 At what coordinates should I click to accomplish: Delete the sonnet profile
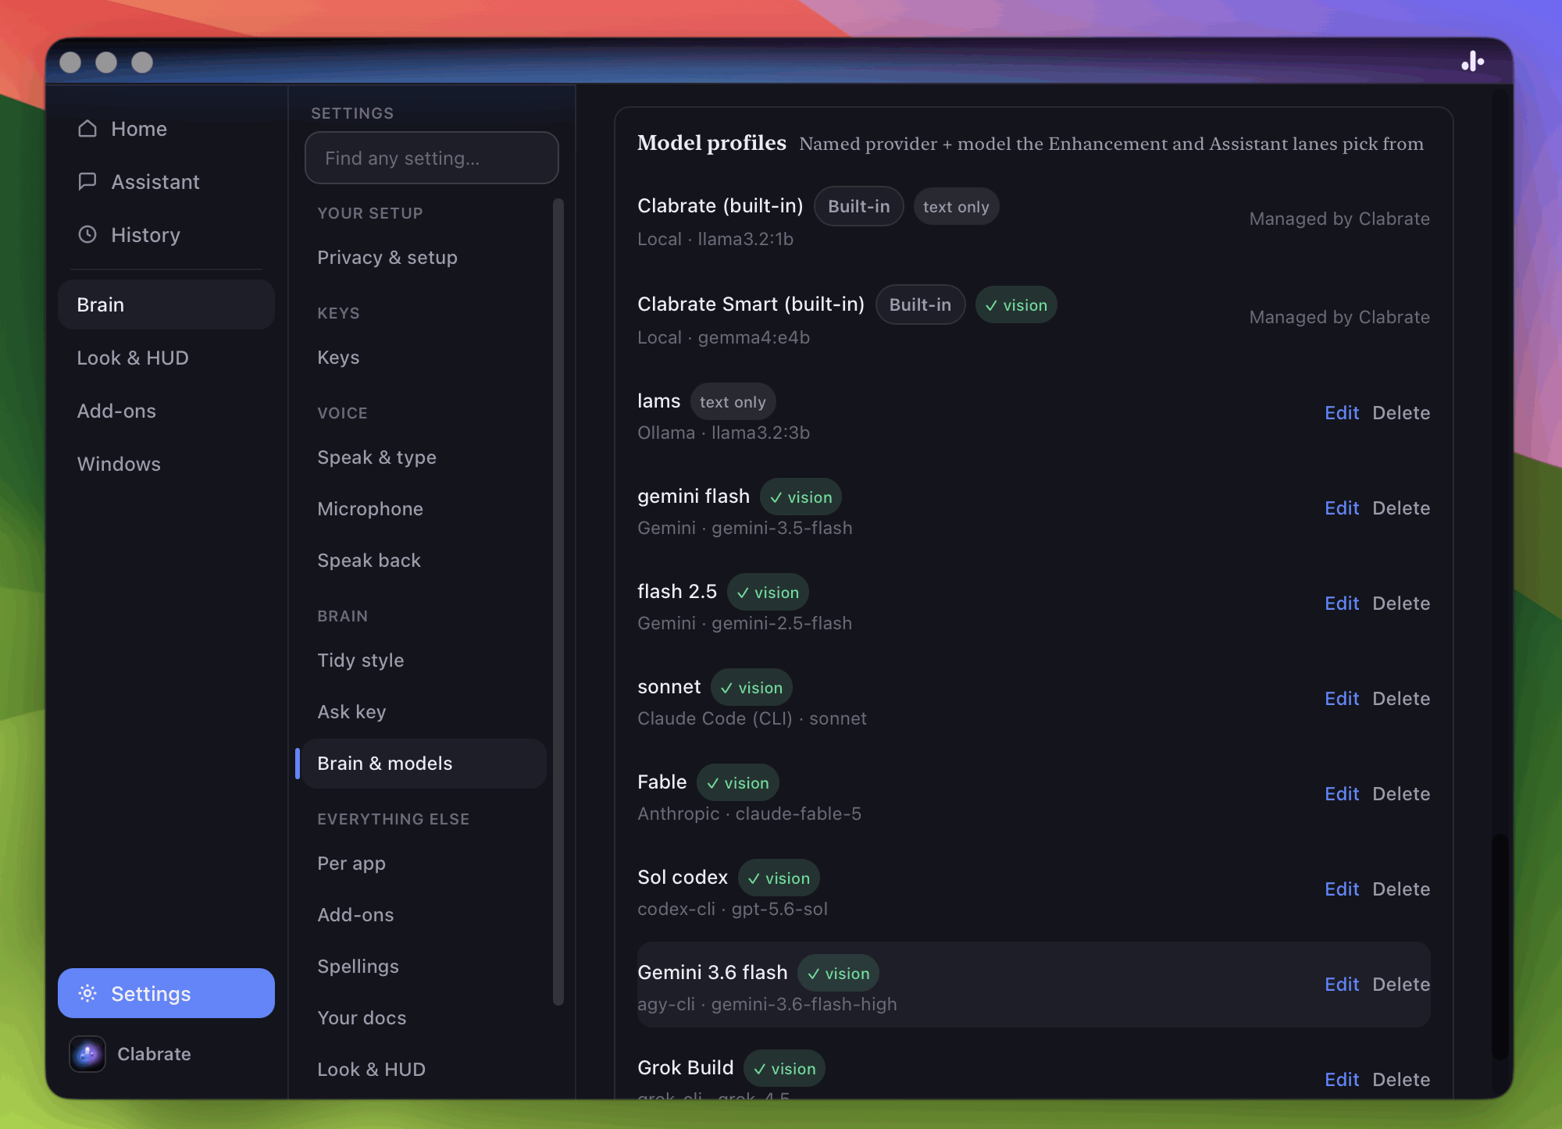coord(1401,699)
